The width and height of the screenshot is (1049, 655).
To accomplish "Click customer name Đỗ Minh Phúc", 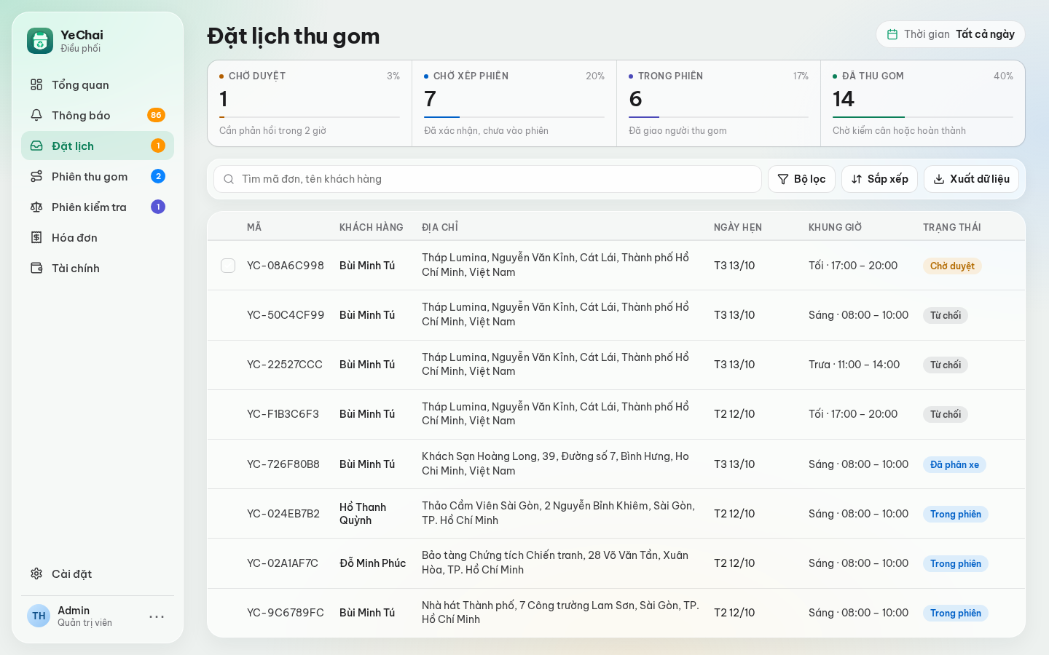I will coord(372,563).
